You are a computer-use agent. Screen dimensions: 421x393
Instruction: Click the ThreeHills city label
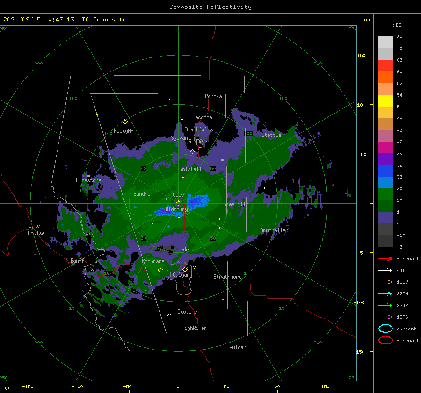click(235, 204)
